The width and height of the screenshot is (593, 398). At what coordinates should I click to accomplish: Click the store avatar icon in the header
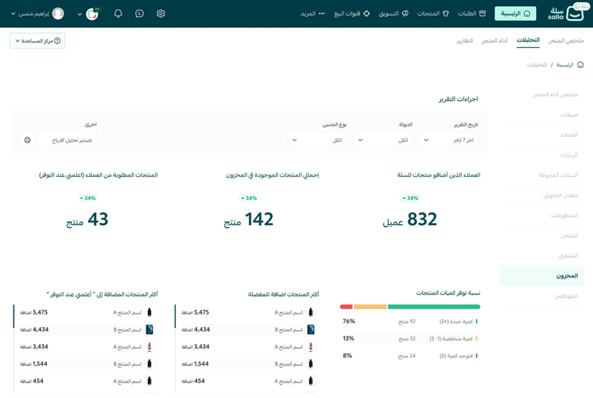point(92,14)
